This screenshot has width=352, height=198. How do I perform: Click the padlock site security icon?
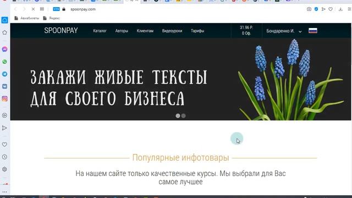(64, 9)
